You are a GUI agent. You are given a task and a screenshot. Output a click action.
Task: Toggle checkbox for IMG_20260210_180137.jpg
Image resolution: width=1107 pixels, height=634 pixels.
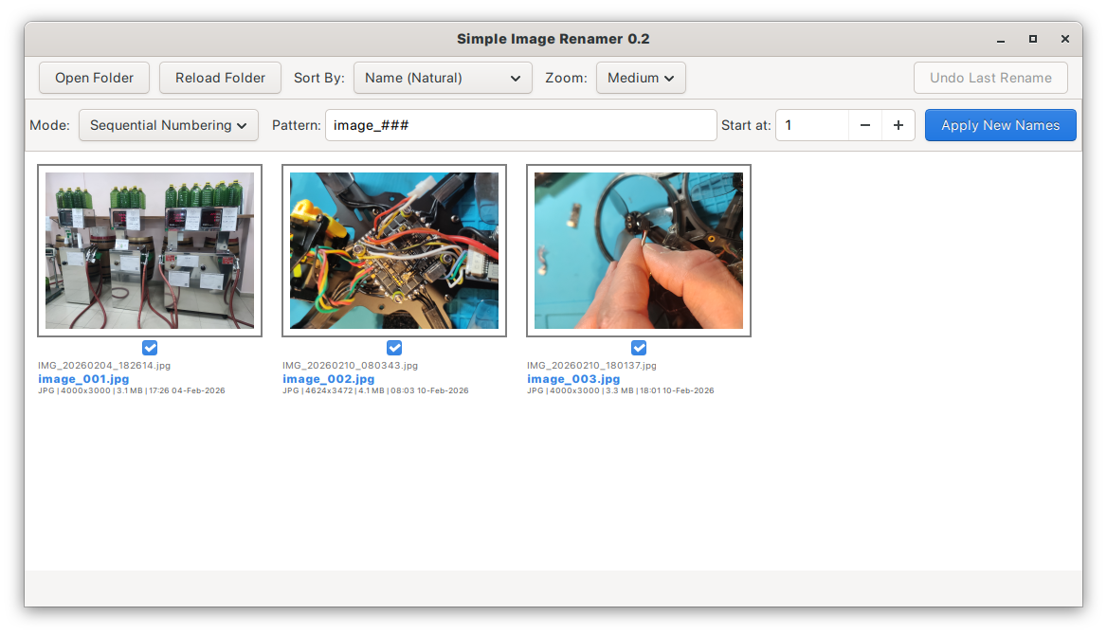639,348
